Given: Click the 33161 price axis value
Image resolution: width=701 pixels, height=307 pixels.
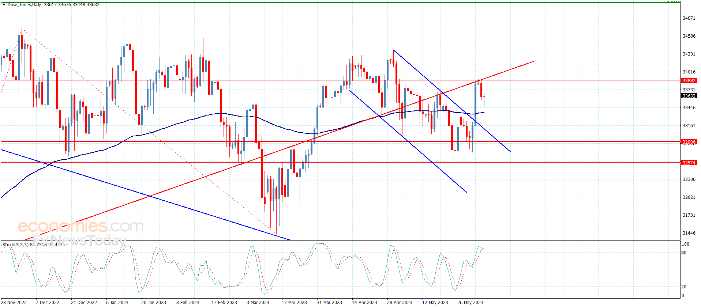Looking at the screenshot, I should [x=689, y=126].
